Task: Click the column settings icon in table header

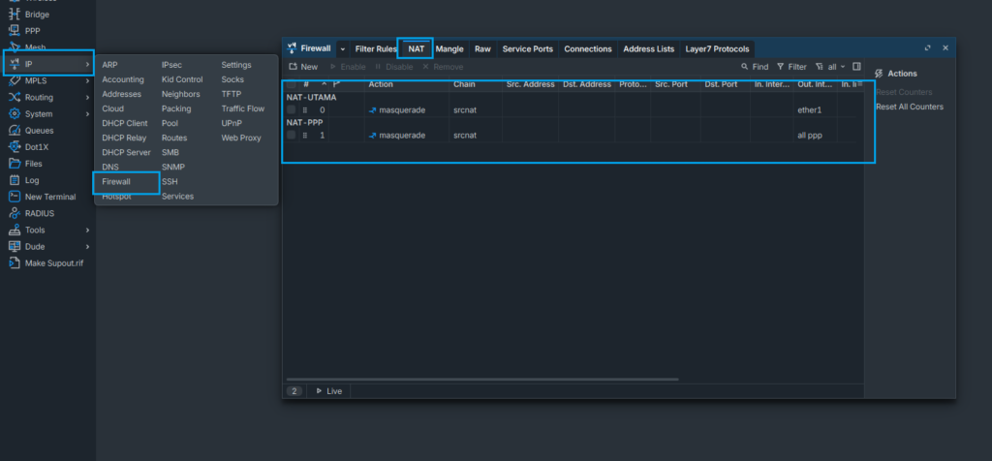Action: click(860, 83)
